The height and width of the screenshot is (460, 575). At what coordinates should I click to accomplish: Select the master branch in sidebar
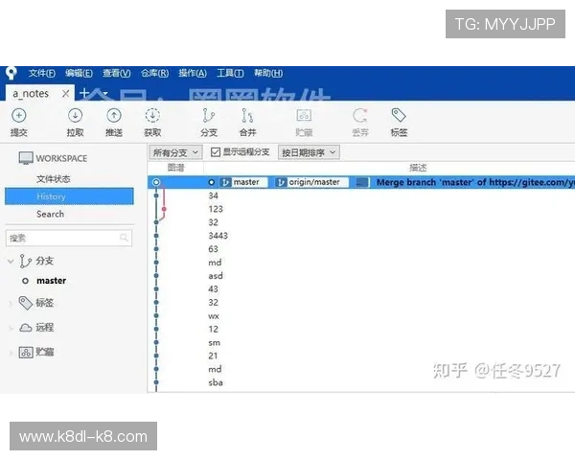pyautogui.click(x=52, y=281)
